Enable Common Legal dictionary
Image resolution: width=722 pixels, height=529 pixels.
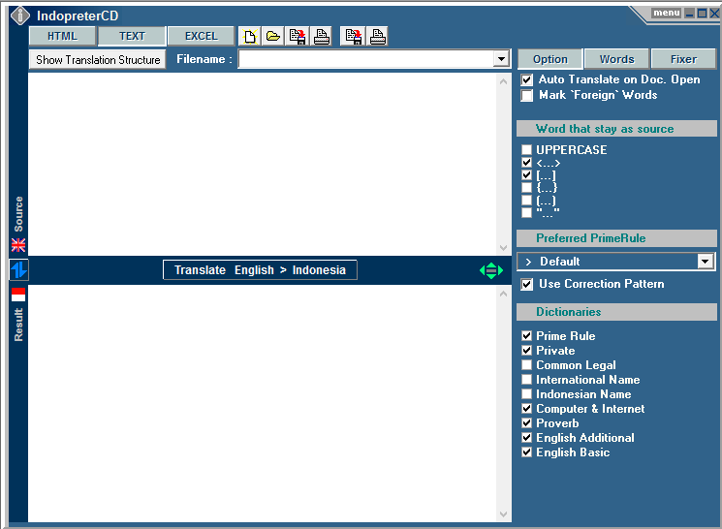click(x=526, y=365)
